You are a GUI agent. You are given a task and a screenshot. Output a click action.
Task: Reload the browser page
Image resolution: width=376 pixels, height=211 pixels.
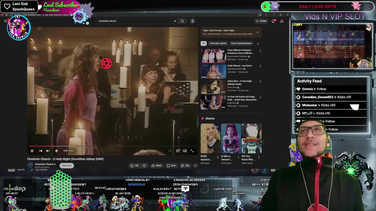[x=11, y=15]
